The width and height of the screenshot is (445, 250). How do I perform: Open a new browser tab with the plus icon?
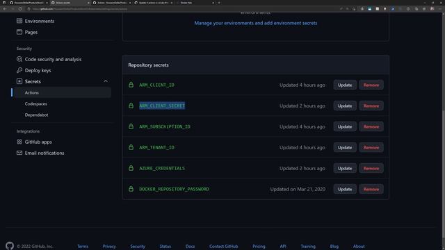(219, 3)
